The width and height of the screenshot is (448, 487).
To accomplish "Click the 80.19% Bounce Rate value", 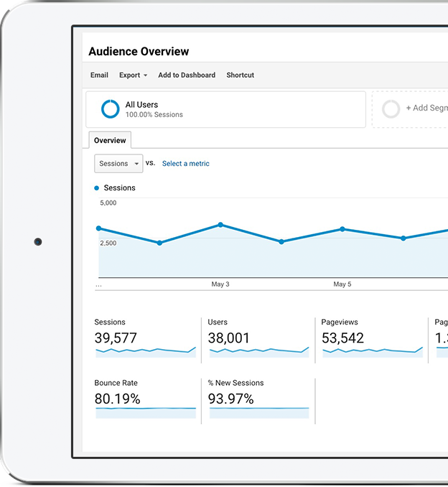I will [117, 399].
